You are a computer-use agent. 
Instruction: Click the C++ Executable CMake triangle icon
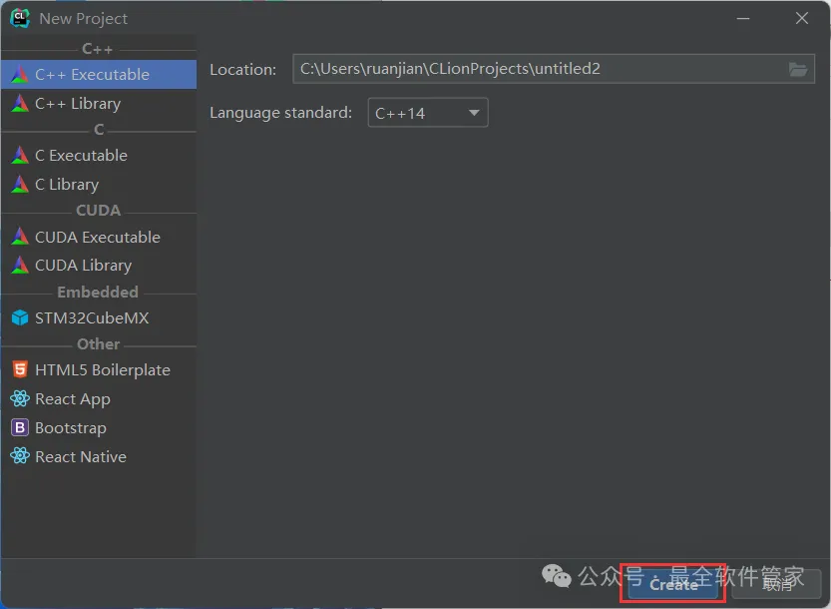pos(20,74)
